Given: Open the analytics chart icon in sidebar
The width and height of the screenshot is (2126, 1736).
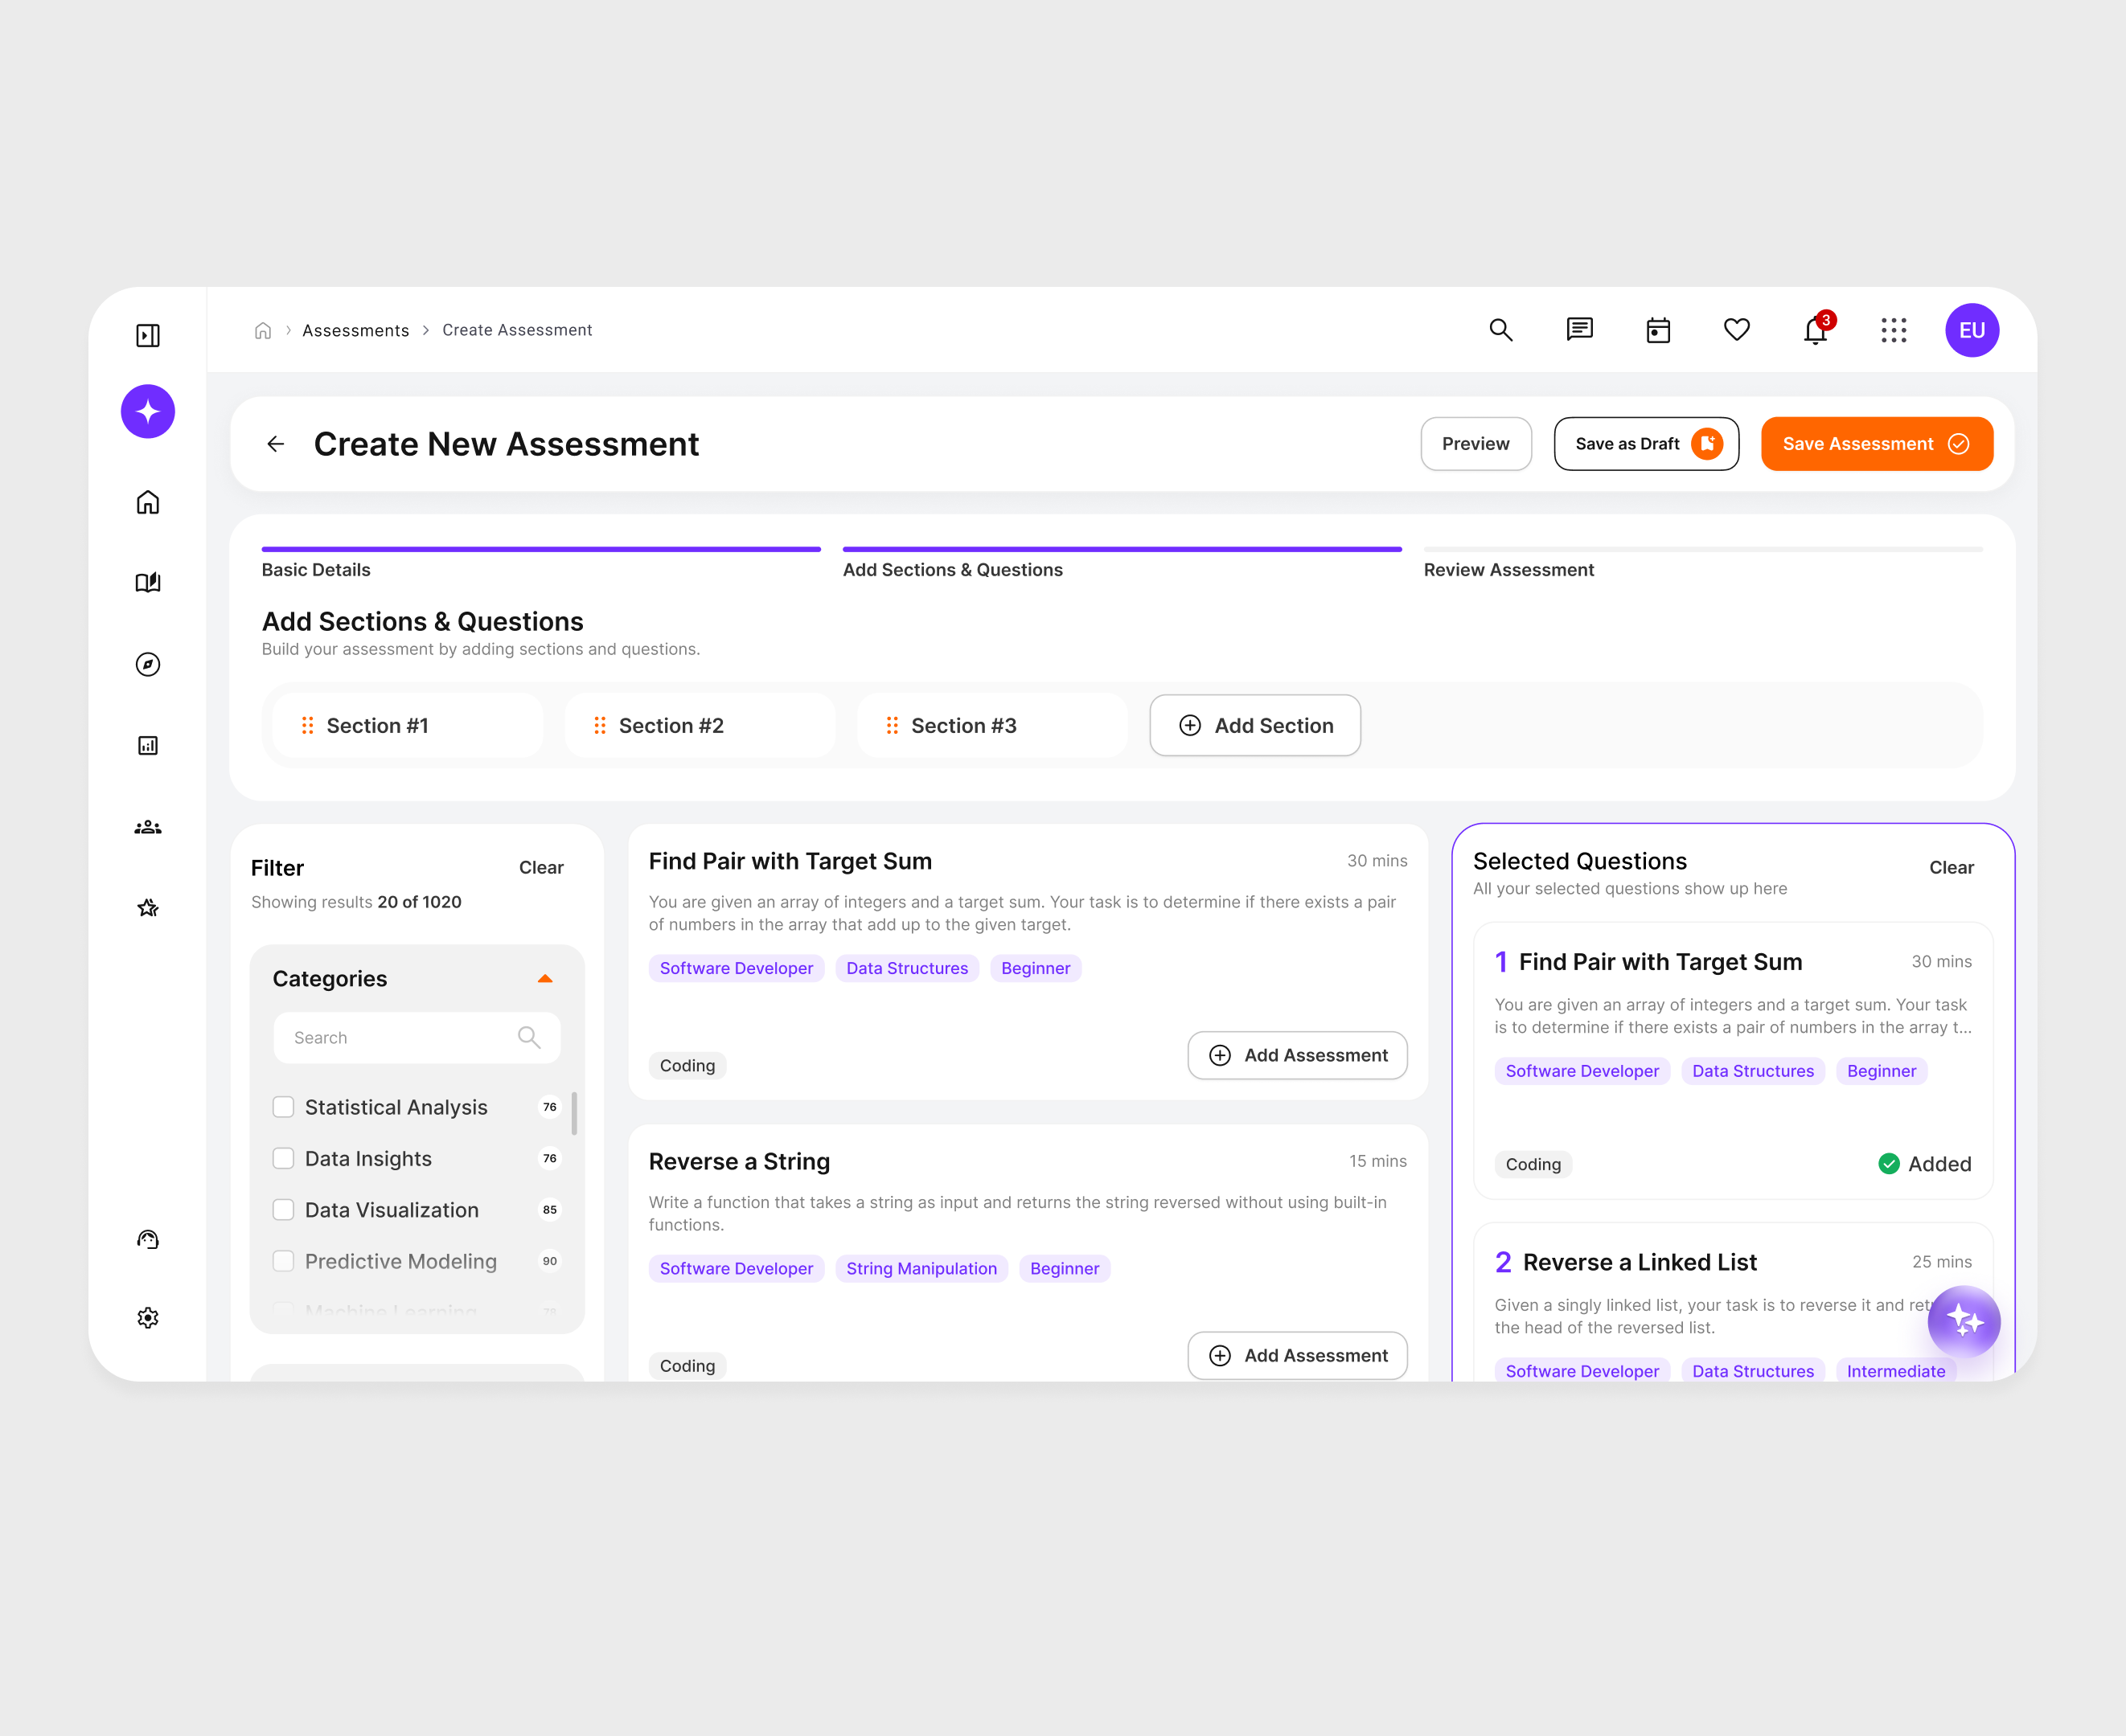Looking at the screenshot, I should pos(147,745).
